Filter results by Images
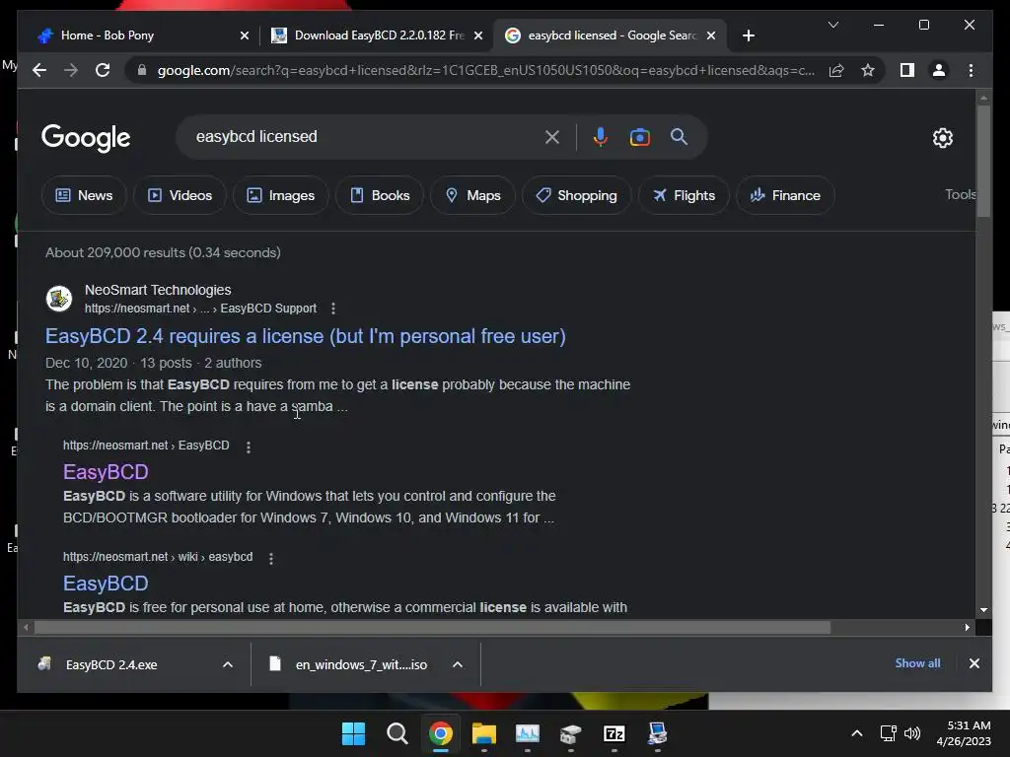This screenshot has width=1010, height=757. point(281,195)
